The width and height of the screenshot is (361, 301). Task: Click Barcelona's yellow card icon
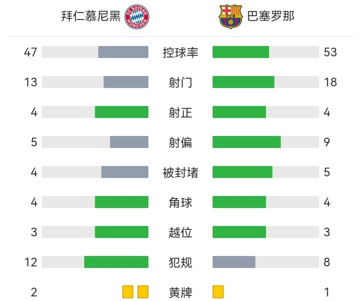coord(218,291)
